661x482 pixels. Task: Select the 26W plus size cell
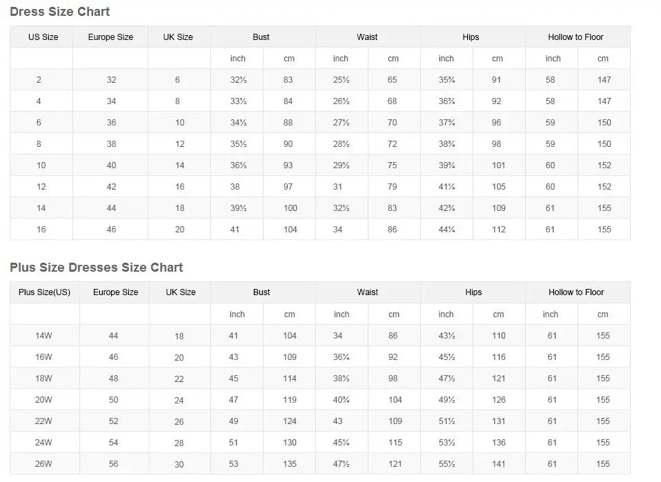point(43,464)
